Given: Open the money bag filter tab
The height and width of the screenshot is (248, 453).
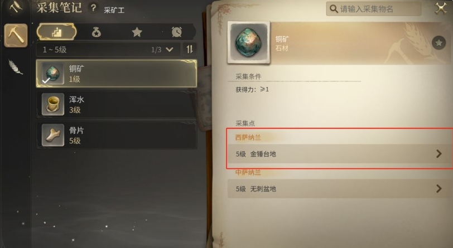Looking at the screenshot, I should (x=96, y=32).
